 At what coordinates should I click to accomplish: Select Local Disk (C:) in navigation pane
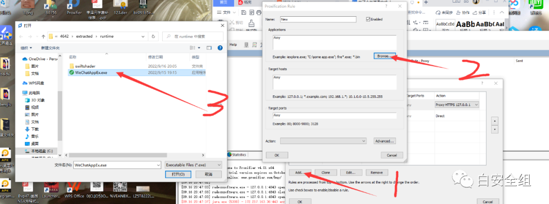[x=39, y=151]
